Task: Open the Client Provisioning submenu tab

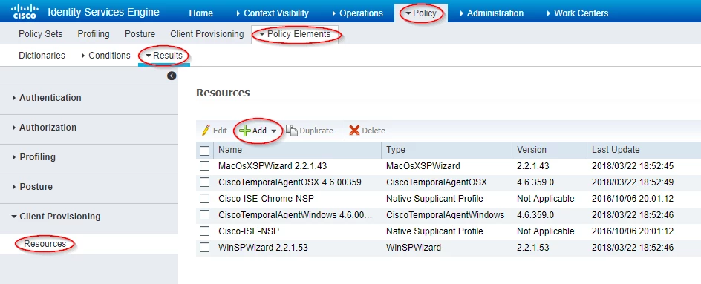Action: pos(207,34)
